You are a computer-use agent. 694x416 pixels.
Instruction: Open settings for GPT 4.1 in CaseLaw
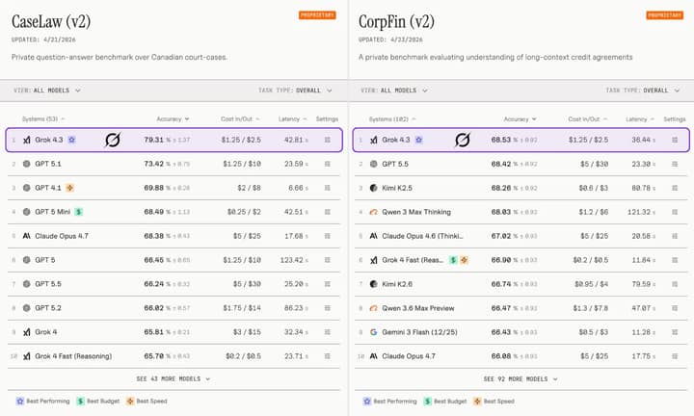click(328, 188)
